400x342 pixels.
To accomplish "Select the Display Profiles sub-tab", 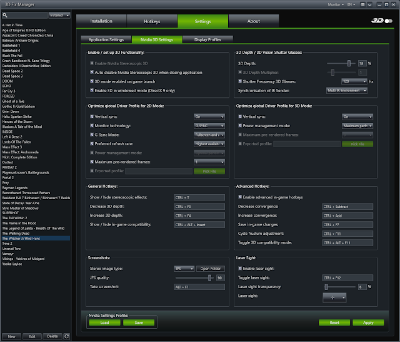I will click(x=207, y=39).
